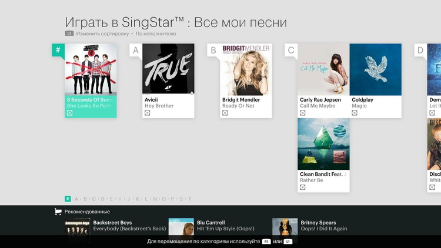The height and width of the screenshot is (248, 441).
Task: Choose the Clean Bandit Rather Be cover
Action: point(323,144)
